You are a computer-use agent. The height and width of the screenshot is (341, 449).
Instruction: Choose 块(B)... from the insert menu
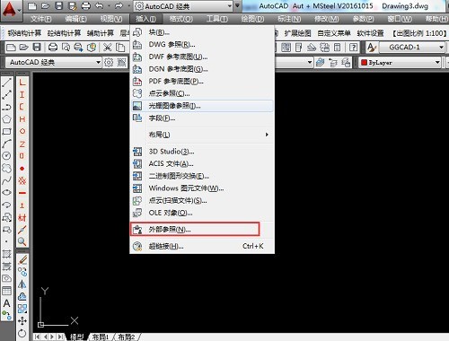[x=202, y=32]
